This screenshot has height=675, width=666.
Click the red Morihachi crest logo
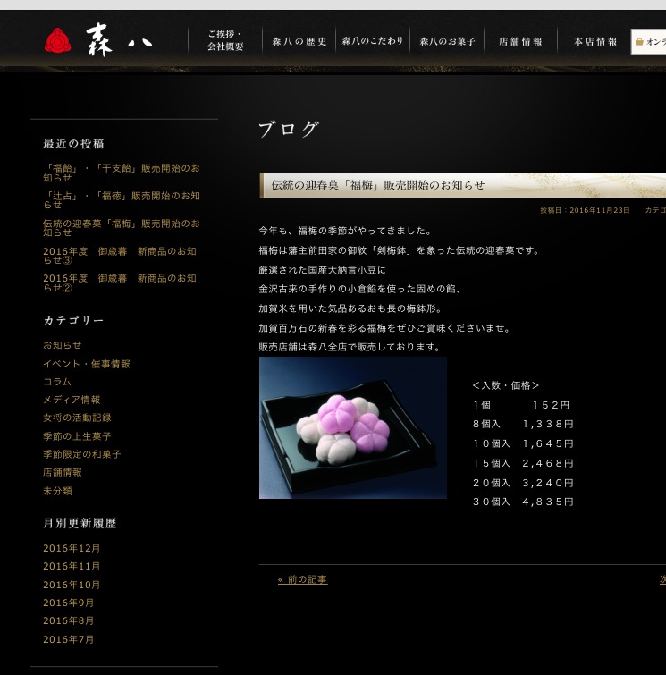(x=58, y=40)
